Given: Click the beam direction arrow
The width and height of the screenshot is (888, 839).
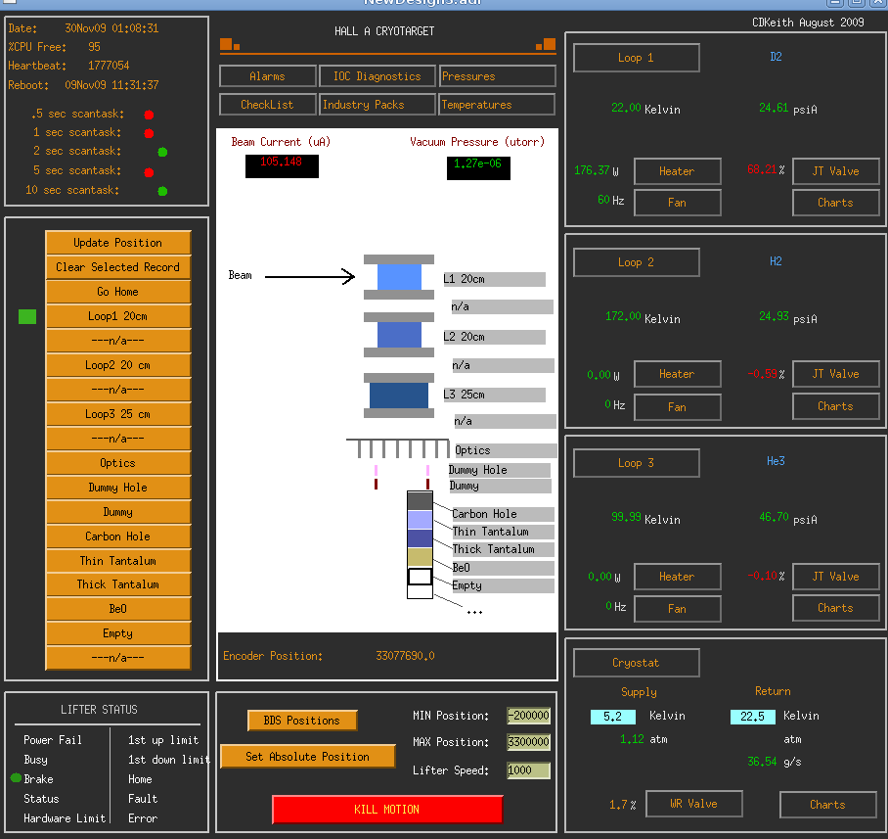Looking at the screenshot, I should click(310, 277).
